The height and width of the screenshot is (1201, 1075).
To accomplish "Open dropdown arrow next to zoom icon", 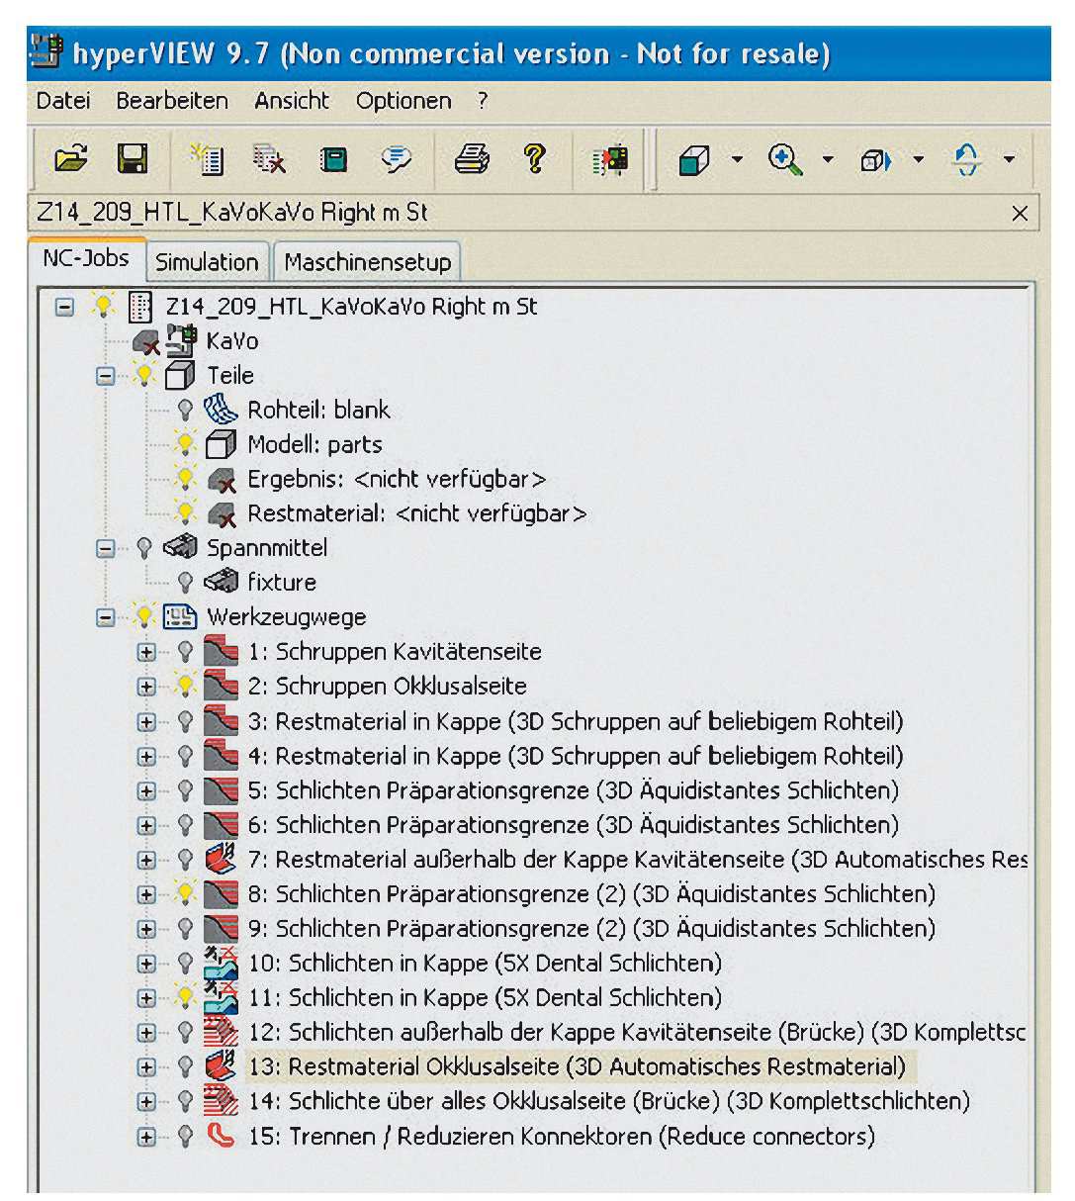I will point(828,159).
